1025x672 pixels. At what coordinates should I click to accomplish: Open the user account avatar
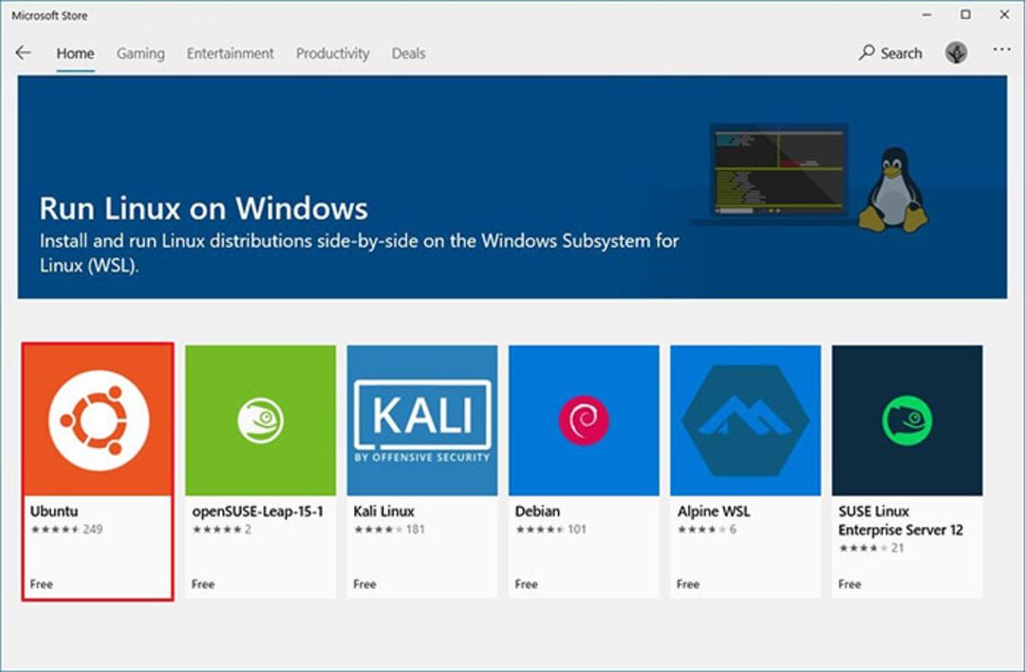[x=957, y=53]
